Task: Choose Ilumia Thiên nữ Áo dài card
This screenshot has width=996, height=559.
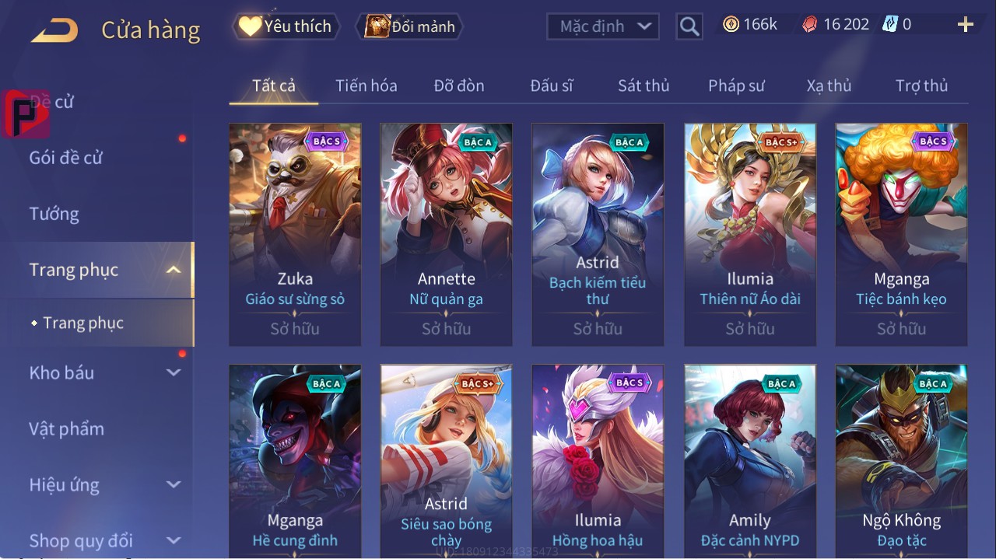Action: point(750,235)
